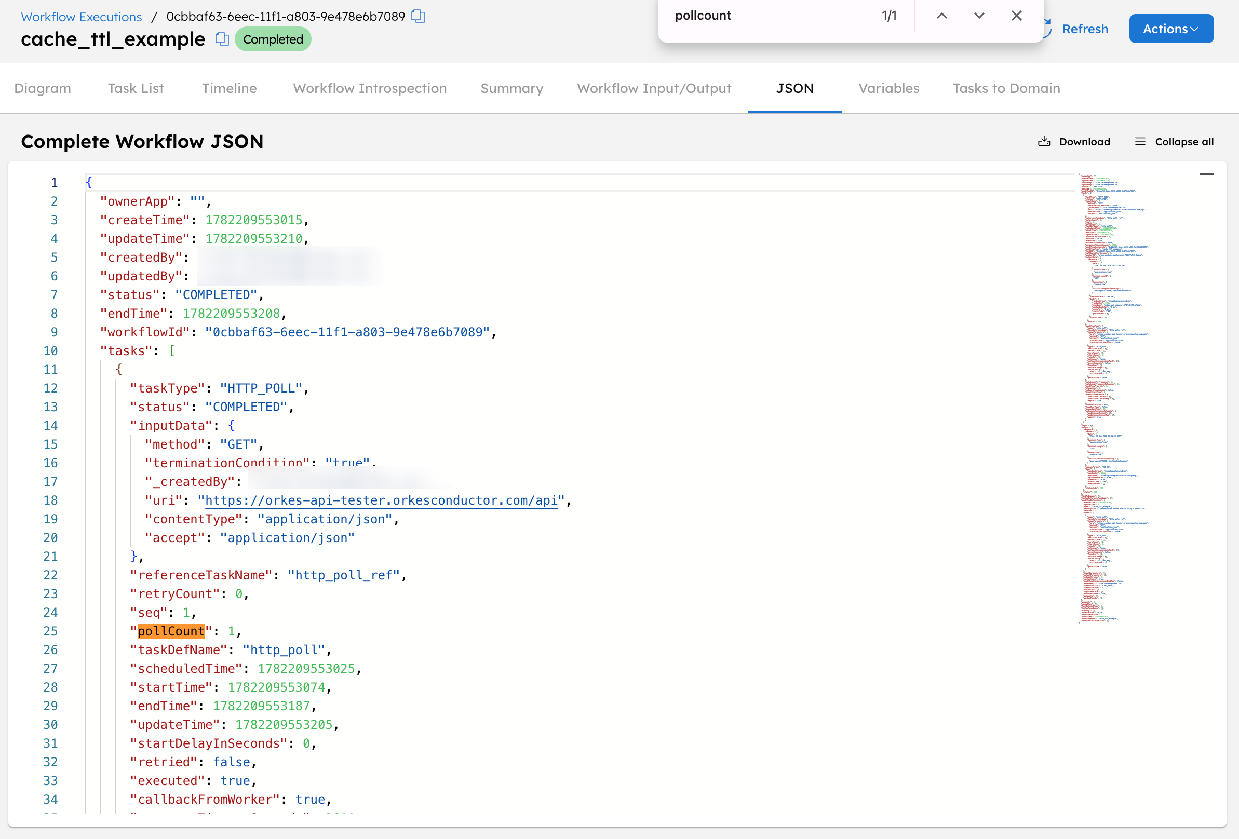Click the "workflowId" value text
1239x839 pixels.
(x=347, y=332)
